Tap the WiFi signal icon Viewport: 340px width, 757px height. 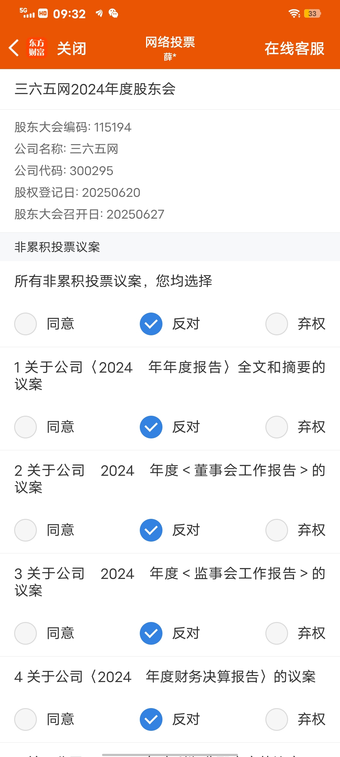[294, 13]
